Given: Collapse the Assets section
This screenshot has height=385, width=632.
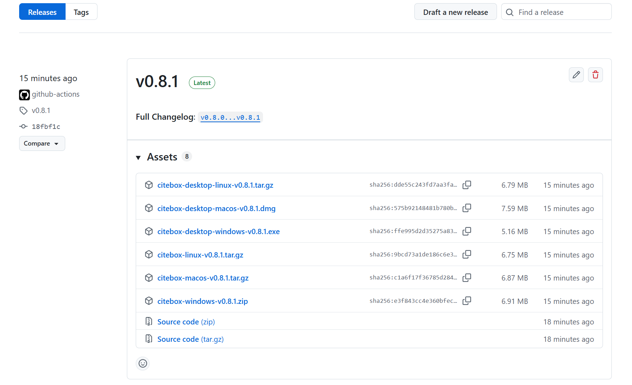Looking at the screenshot, I should coord(139,157).
